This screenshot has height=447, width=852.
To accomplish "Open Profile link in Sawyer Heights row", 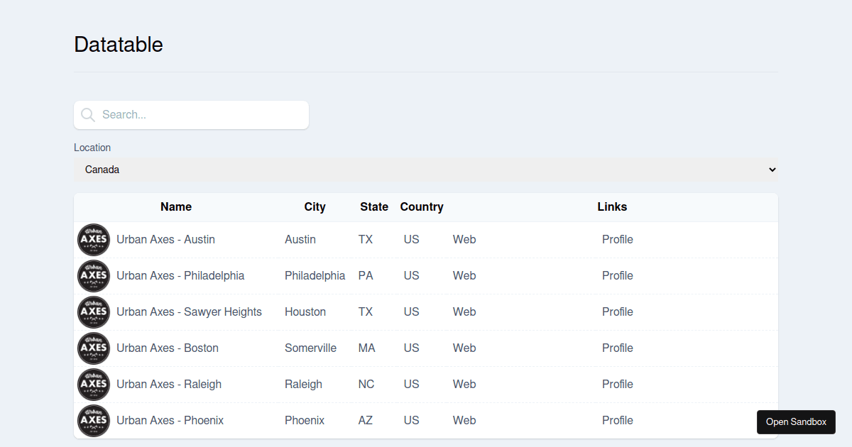I will [x=618, y=312].
